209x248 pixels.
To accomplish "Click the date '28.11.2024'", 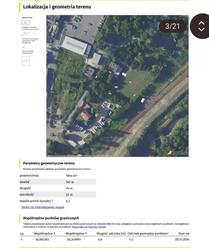I will pos(182,240).
